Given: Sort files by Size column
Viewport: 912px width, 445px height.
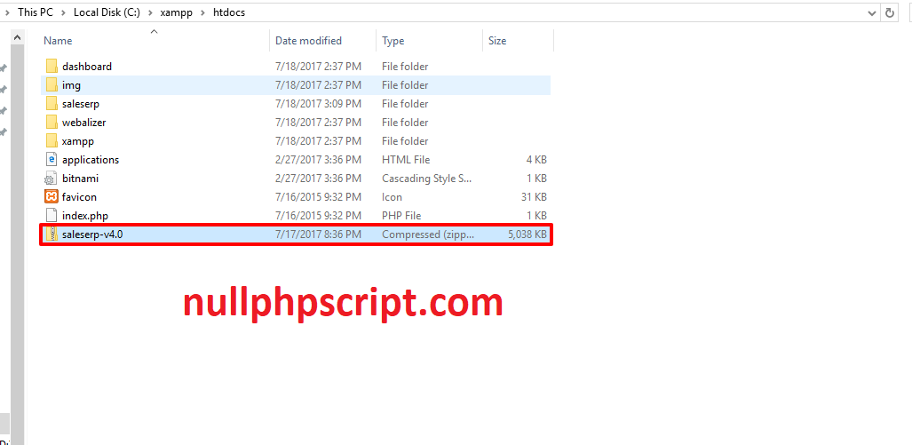Looking at the screenshot, I should 497,41.
